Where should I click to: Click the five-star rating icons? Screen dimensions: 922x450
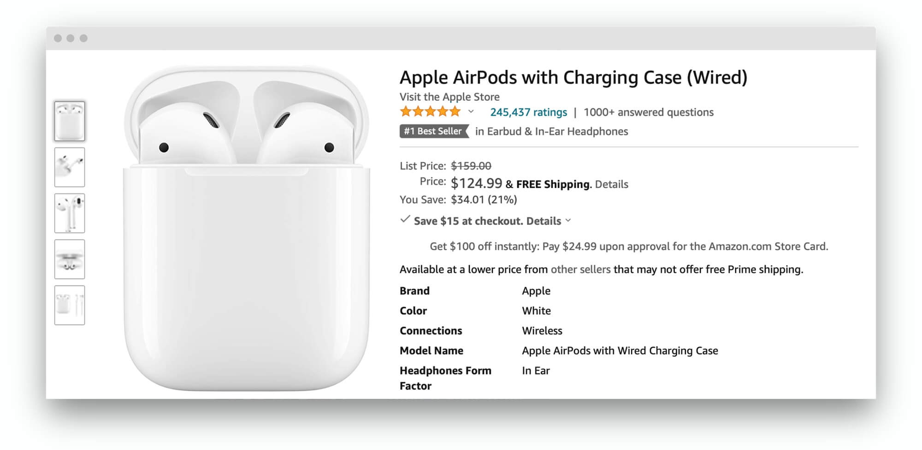(x=430, y=111)
